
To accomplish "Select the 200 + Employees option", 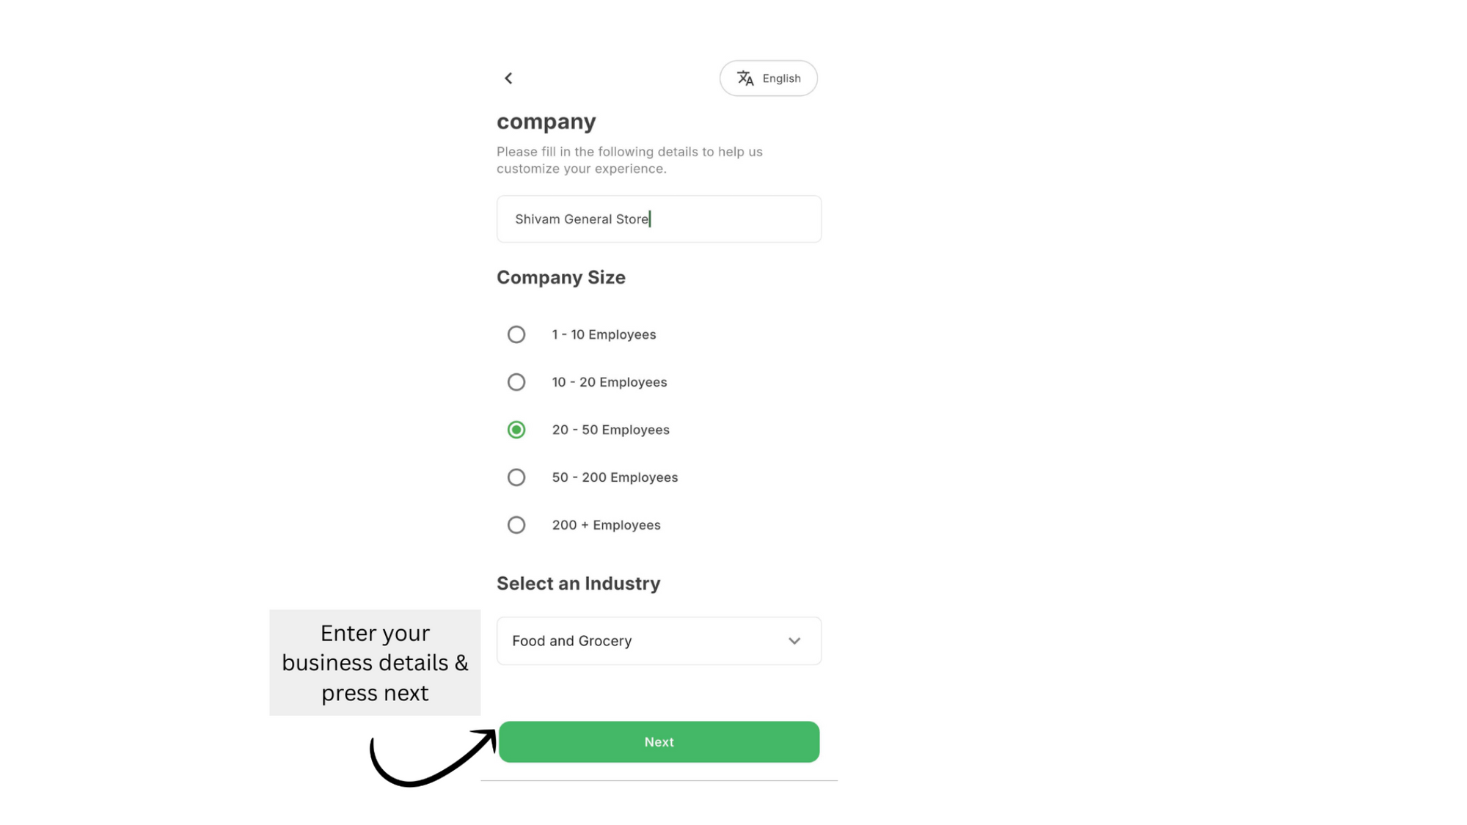I will click(516, 524).
